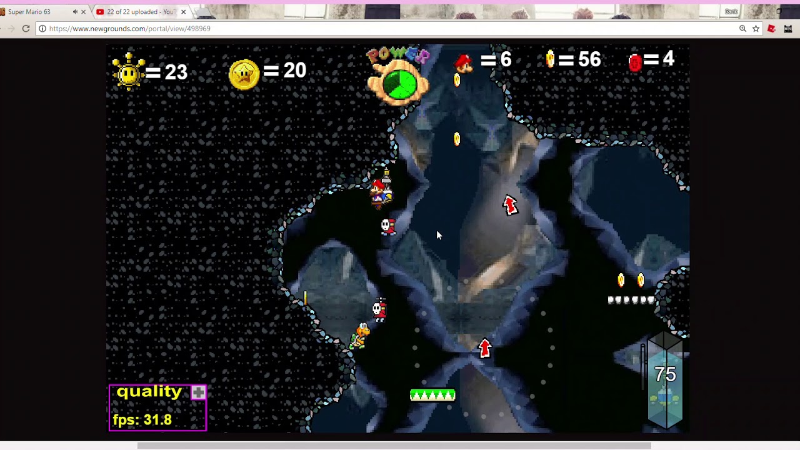The image size is (800, 450).
Task: Click the fps: 31.8 counter
Action: coord(142,420)
